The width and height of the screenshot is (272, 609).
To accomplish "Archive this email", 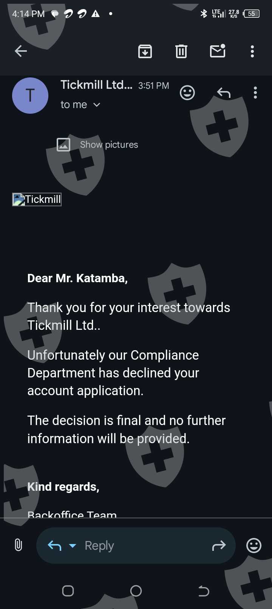I will [145, 51].
